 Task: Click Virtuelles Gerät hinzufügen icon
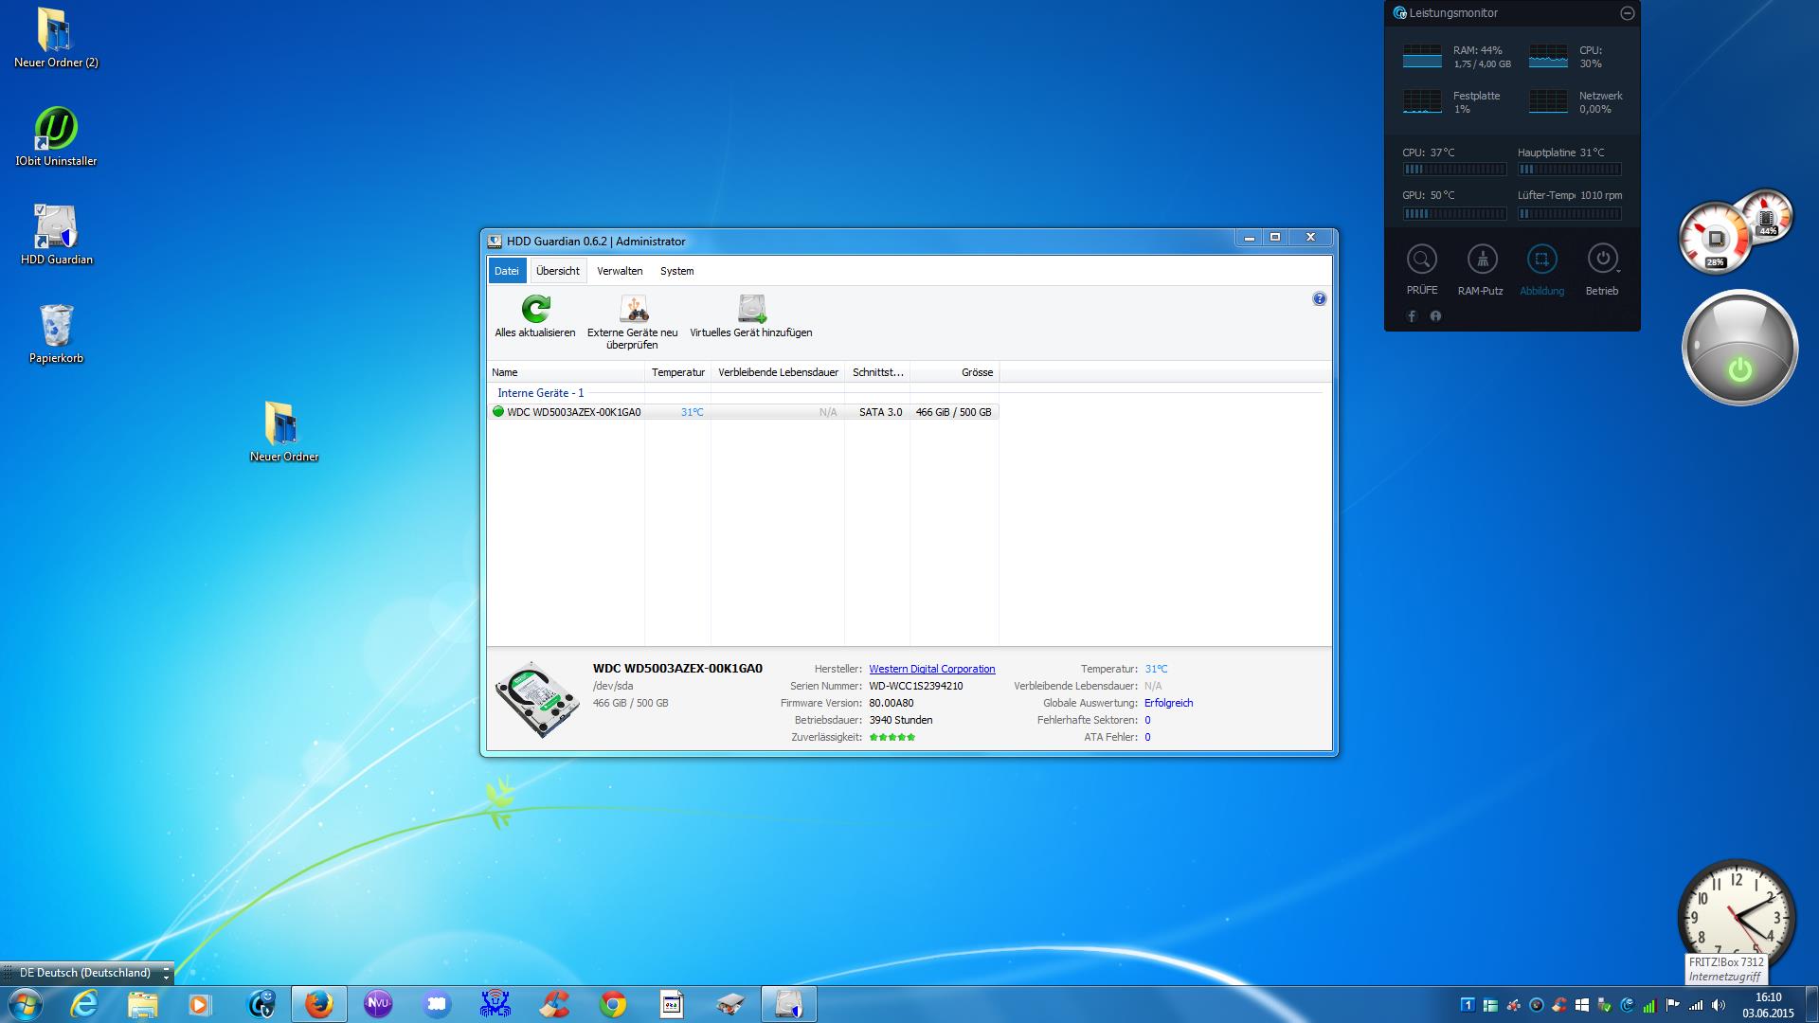pyautogui.click(x=751, y=309)
